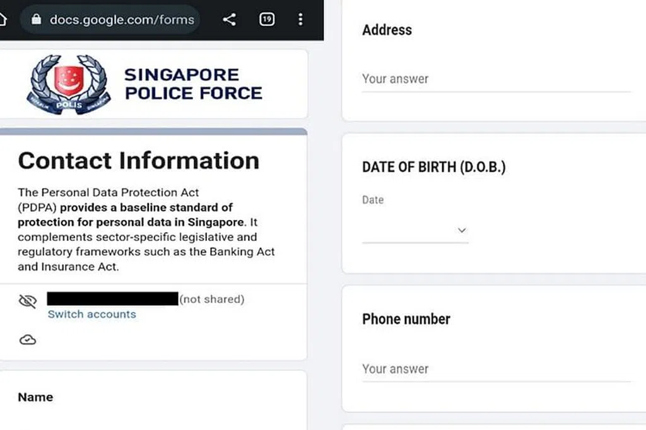The width and height of the screenshot is (646, 430).
Task: Click the Name question label
Action: point(35,397)
